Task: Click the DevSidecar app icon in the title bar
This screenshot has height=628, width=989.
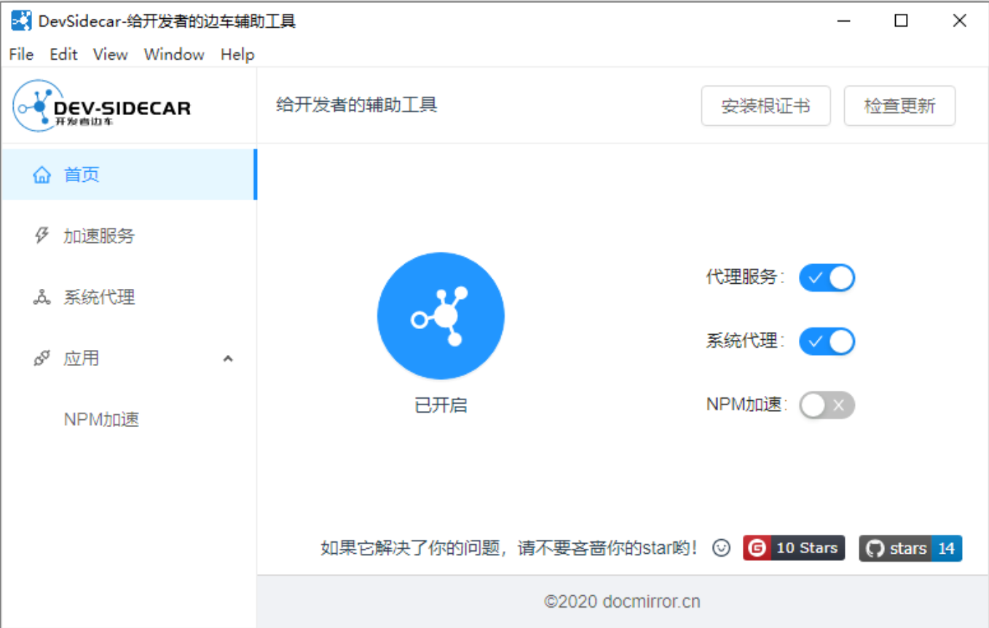Action: pyautogui.click(x=21, y=20)
